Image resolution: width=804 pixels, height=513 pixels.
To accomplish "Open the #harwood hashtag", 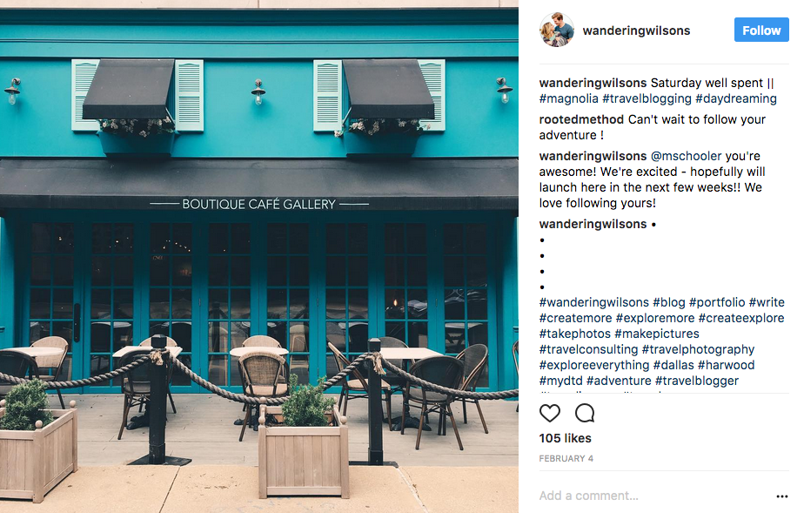I will [726, 365].
